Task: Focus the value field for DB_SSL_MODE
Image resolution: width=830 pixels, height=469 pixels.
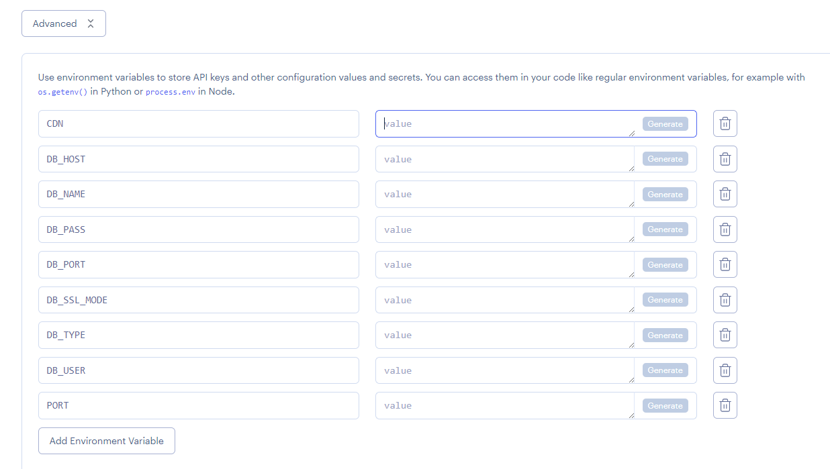Action: pos(505,300)
